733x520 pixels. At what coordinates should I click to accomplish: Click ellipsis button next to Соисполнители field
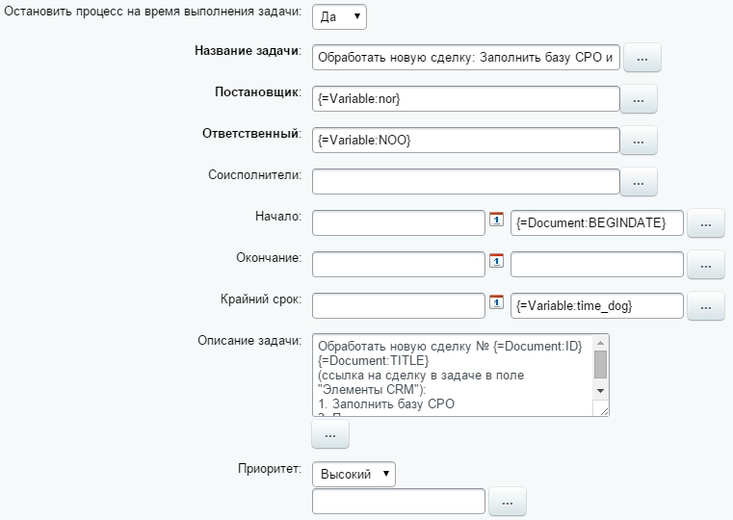[x=638, y=181]
